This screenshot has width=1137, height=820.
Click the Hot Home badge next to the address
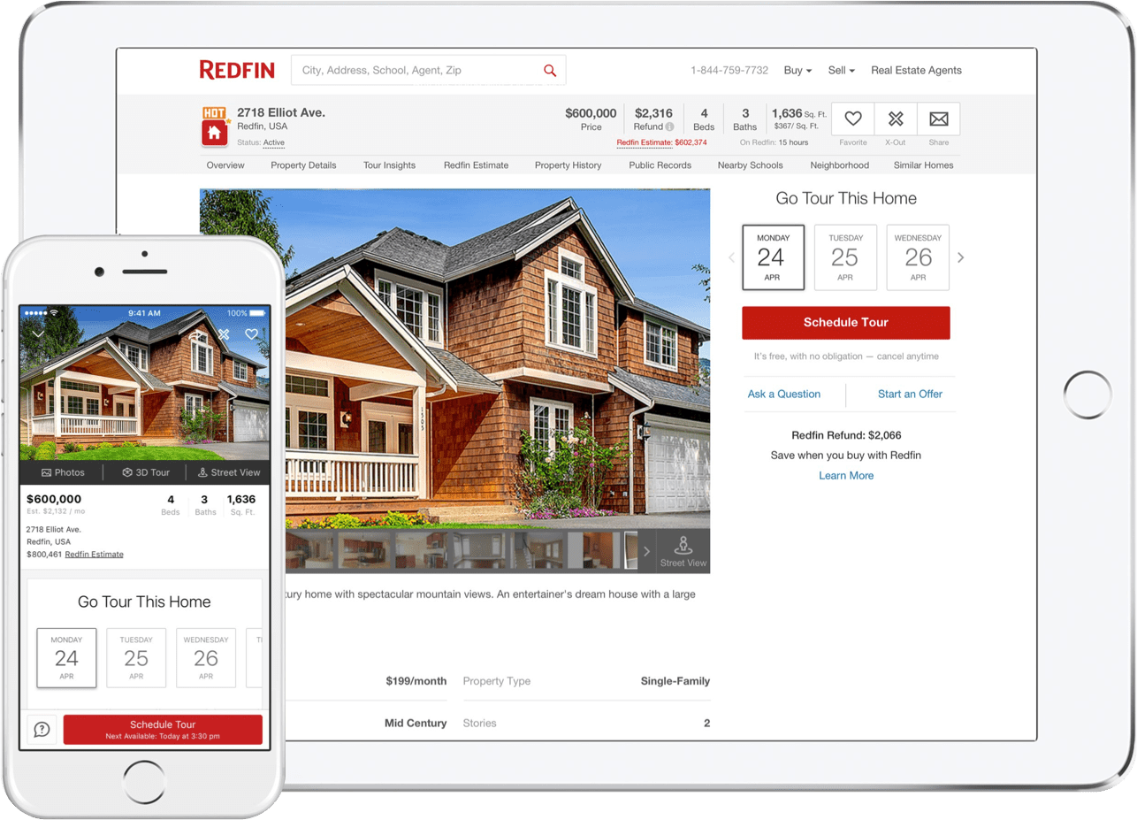pyautogui.click(x=213, y=124)
